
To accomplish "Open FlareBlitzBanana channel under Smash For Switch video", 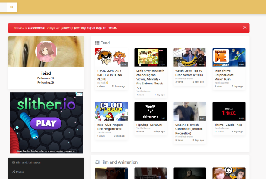I will pos(184,137).
